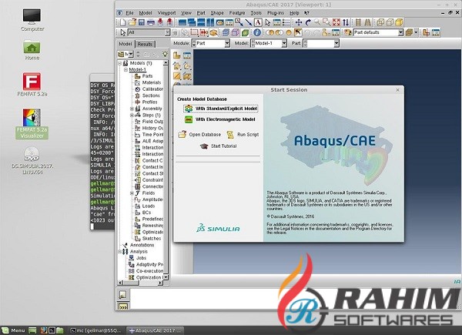Open the 'Part defaults' color dropdown
This screenshot has height=335, width=462.
click(x=378, y=32)
